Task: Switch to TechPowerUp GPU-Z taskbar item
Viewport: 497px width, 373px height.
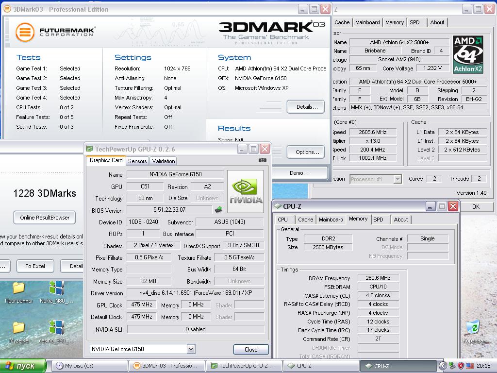Action: [244, 366]
